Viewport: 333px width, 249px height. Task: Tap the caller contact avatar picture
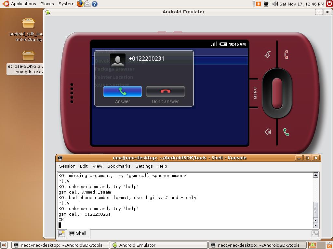(x=118, y=60)
